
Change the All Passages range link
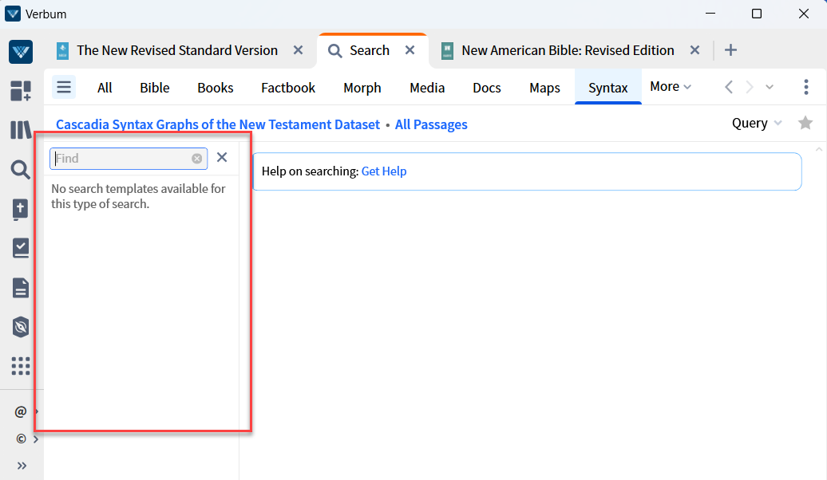tap(431, 124)
